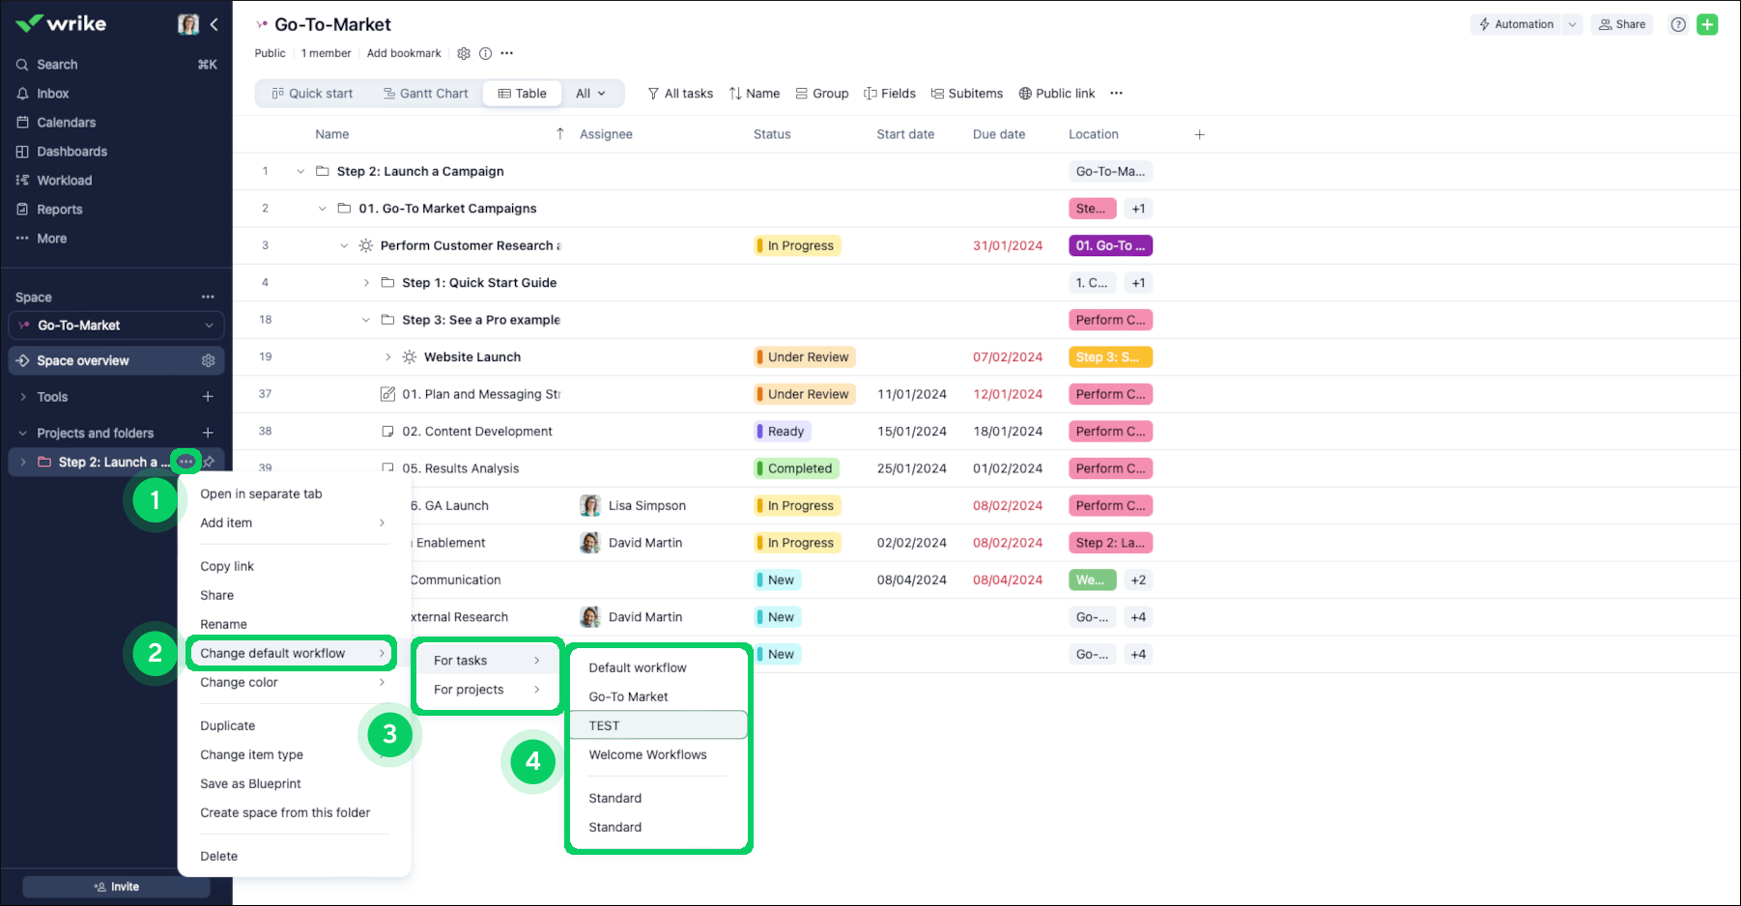This screenshot has width=1741, height=906.
Task: Open space settings gear near Add bookmark
Action: pos(464,54)
